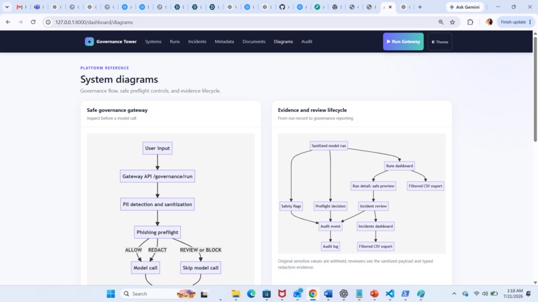The image size is (538, 302).
Task: Go back in browser history
Action: point(8,22)
